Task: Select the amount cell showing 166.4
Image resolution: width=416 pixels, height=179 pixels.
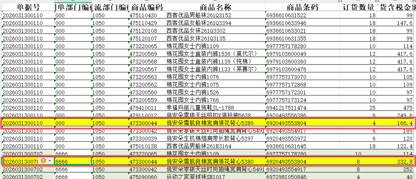Action: click(x=396, y=123)
